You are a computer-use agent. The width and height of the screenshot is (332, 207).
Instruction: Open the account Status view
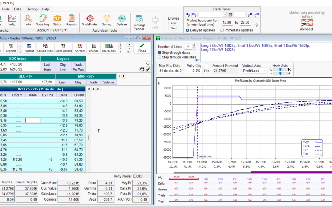click(57, 21)
